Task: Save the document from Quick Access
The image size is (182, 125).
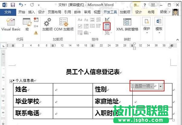Action: 13,5
